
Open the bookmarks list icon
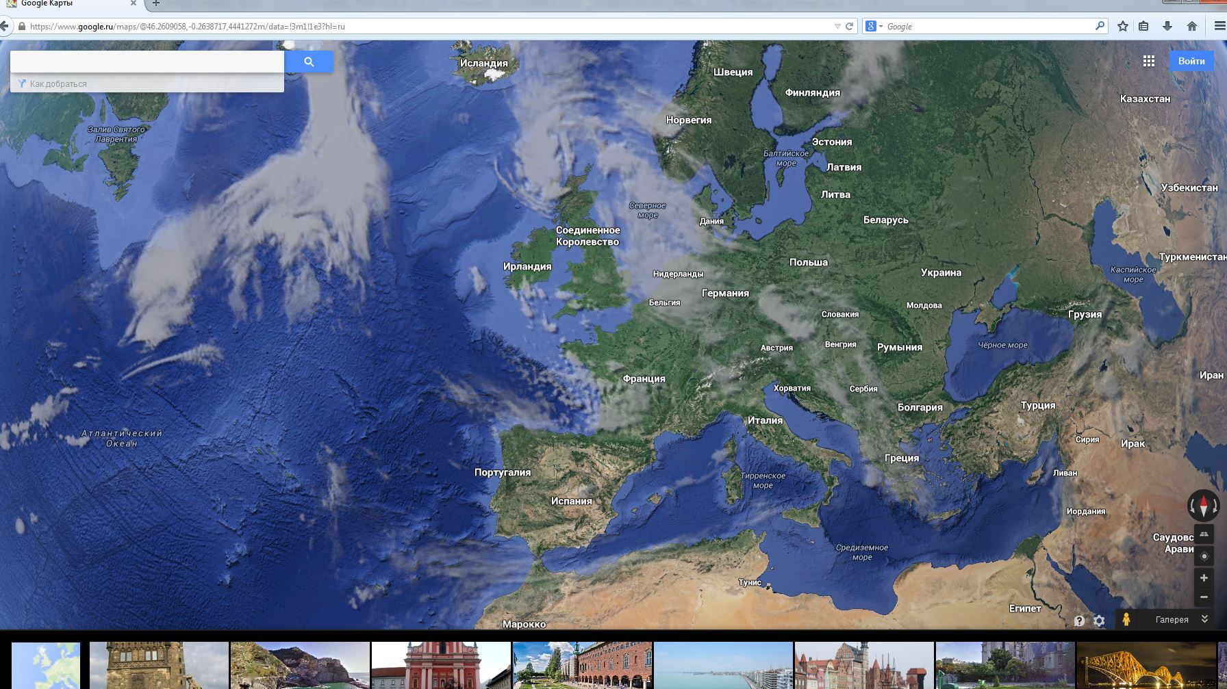point(1143,26)
